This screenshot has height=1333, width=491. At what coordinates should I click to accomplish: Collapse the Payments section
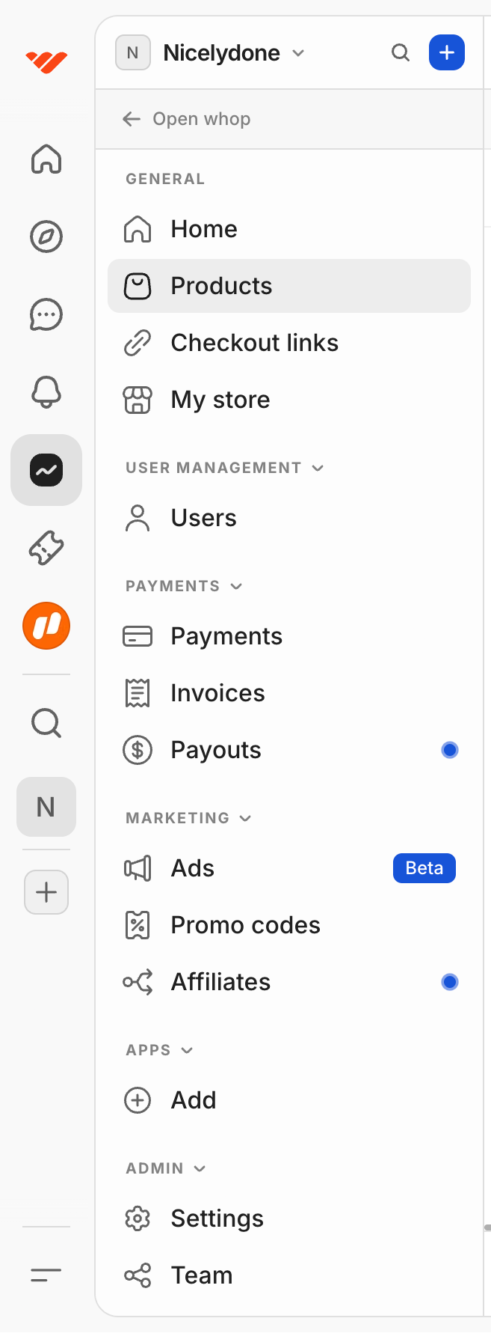(236, 586)
